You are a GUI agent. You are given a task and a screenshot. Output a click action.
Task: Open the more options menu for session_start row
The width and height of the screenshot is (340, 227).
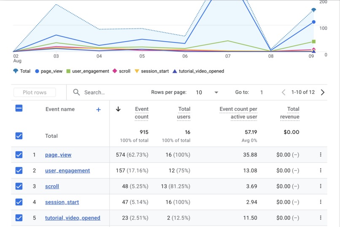(x=321, y=202)
